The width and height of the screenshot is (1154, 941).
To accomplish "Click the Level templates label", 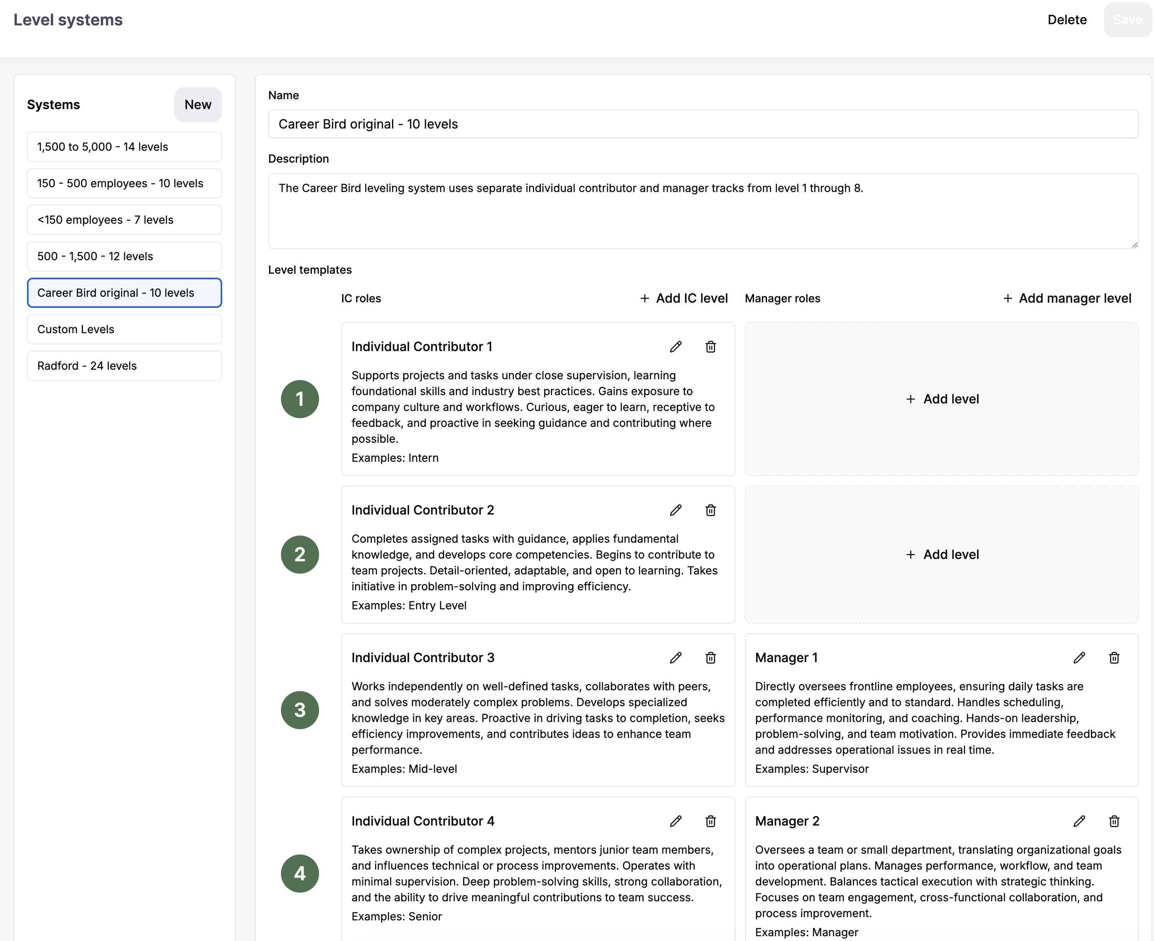I will (x=310, y=270).
